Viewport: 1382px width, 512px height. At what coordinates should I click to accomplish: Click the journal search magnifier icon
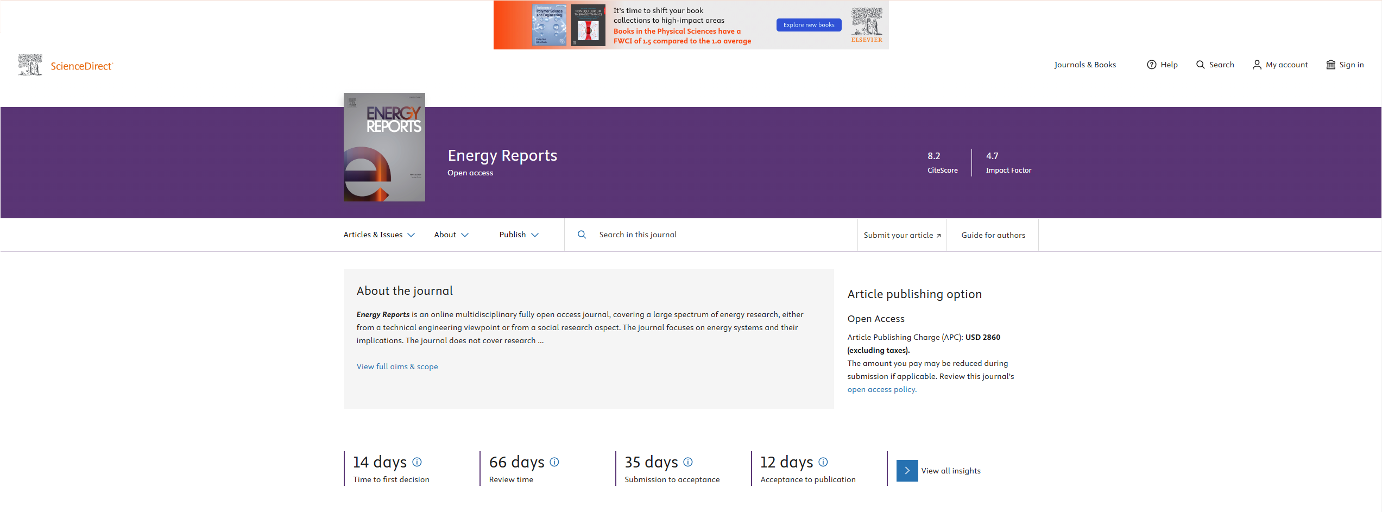[x=582, y=235]
